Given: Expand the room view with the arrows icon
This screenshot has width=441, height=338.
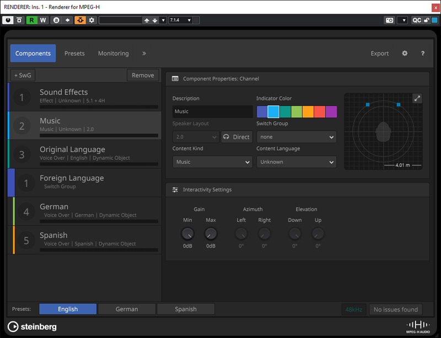Looking at the screenshot, I should coord(417,98).
